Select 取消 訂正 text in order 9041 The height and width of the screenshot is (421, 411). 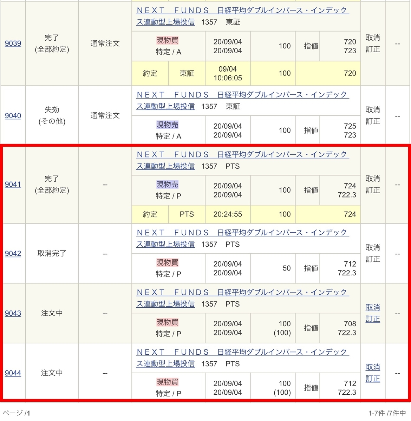pos(373,185)
